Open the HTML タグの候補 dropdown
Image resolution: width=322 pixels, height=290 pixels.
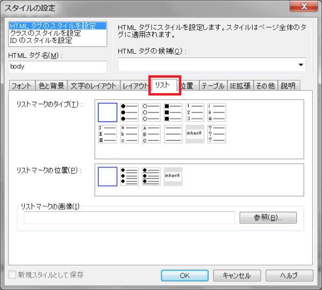point(300,65)
